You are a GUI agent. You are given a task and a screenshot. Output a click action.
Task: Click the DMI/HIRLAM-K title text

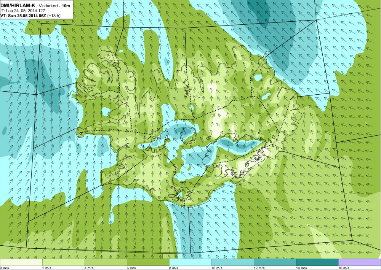coord(18,6)
